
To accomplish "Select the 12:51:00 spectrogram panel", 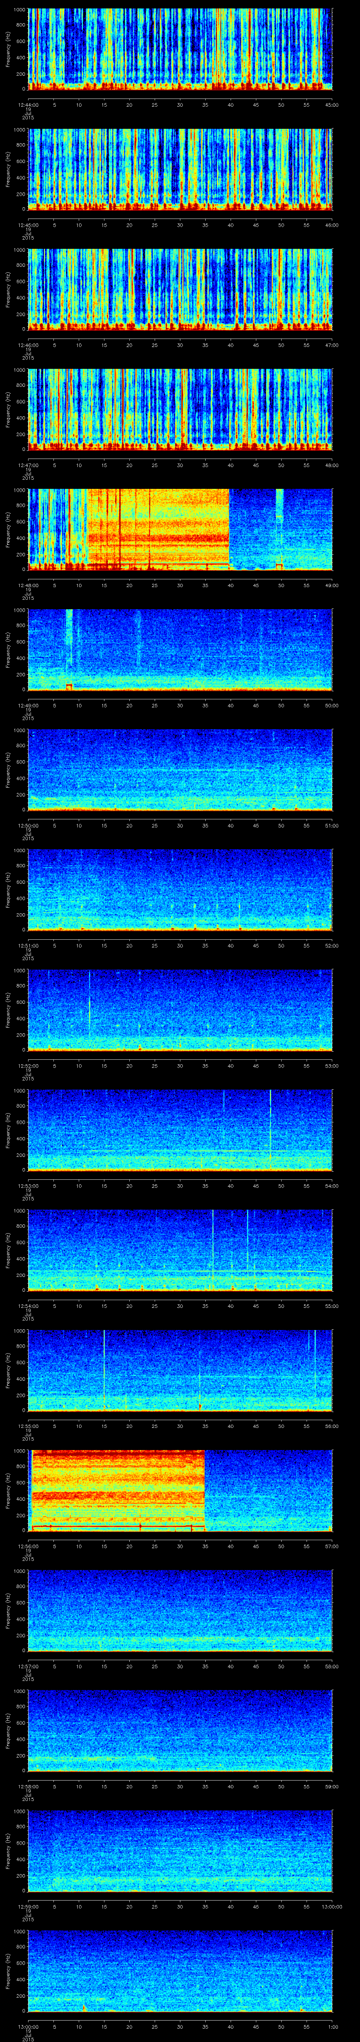I will [x=180, y=889].
